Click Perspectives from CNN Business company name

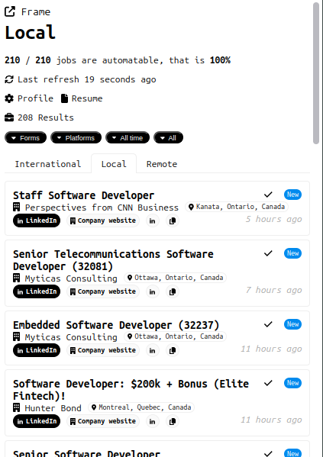pos(102,208)
